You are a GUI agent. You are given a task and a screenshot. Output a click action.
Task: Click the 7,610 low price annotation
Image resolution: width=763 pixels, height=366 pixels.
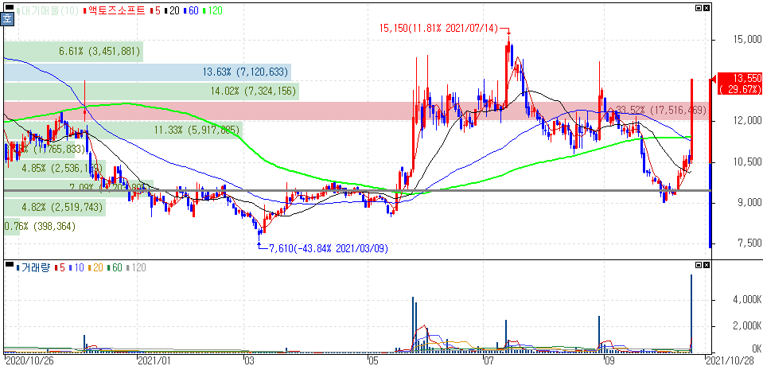click(x=329, y=249)
